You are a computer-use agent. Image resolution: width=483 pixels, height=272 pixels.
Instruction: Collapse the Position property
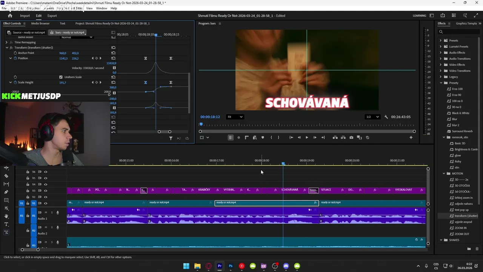[11, 58]
